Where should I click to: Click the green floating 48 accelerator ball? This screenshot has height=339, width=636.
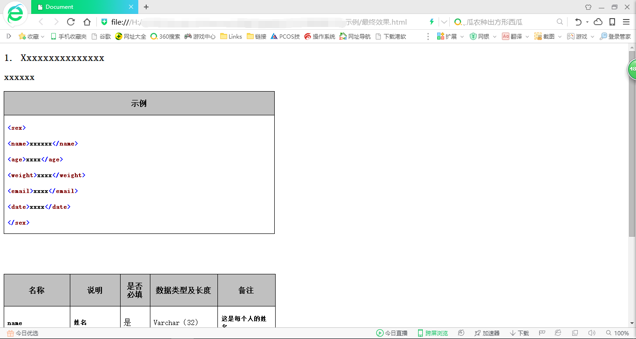(x=632, y=69)
